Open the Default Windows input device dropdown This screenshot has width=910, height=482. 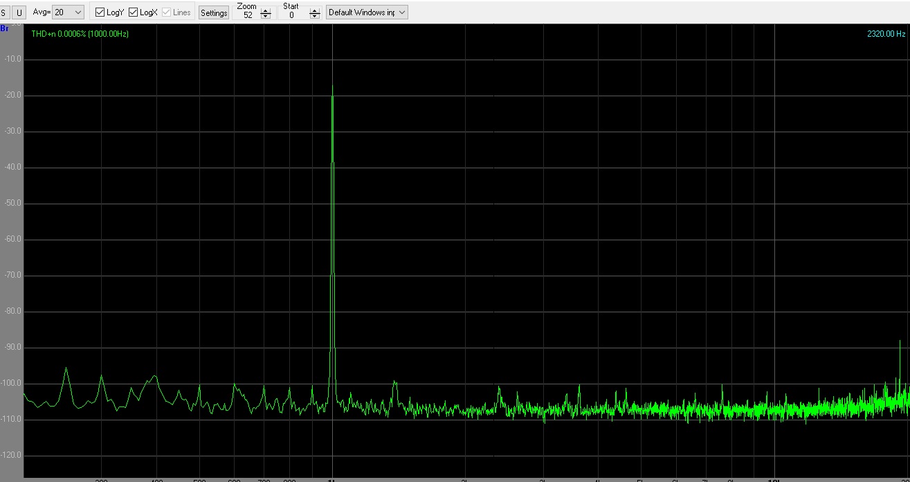click(x=367, y=12)
